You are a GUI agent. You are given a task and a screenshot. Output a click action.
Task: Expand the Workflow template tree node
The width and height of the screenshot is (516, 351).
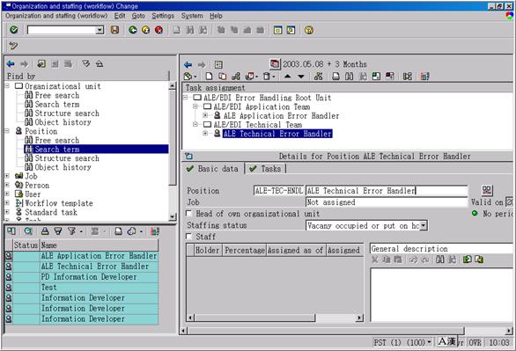click(x=7, y=203)
